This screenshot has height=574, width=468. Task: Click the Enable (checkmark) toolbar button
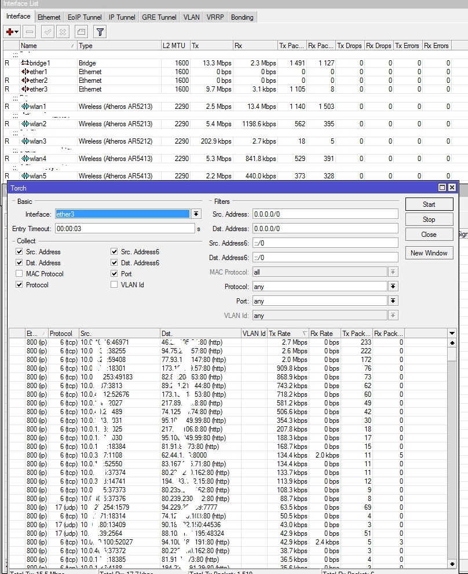tap(47, 32)
